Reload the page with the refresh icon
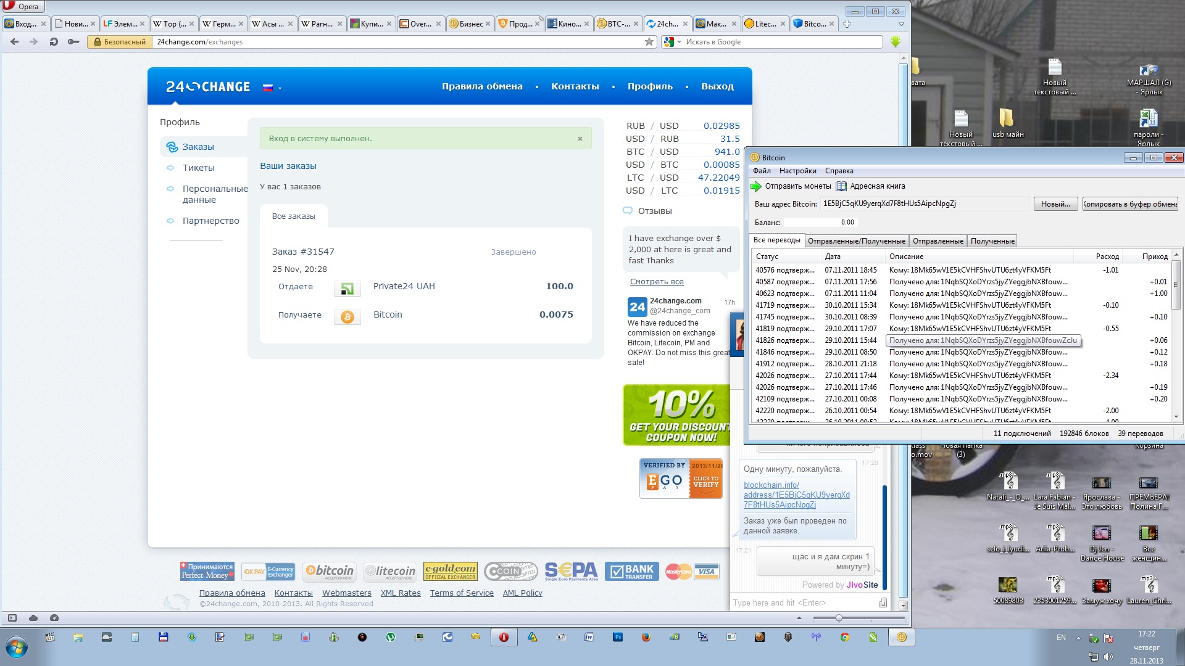 [54, 42]
